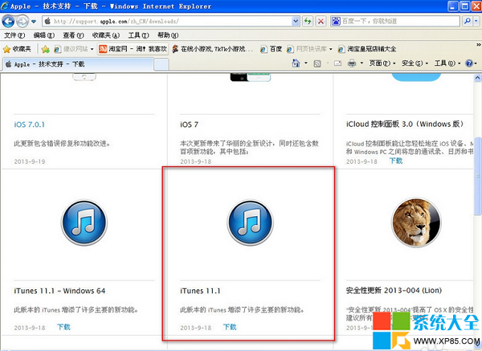Click the 收藏夹 favorites star button
Image resolution: width=482 pixels, height=351 pixels.
tap(17, 49)
